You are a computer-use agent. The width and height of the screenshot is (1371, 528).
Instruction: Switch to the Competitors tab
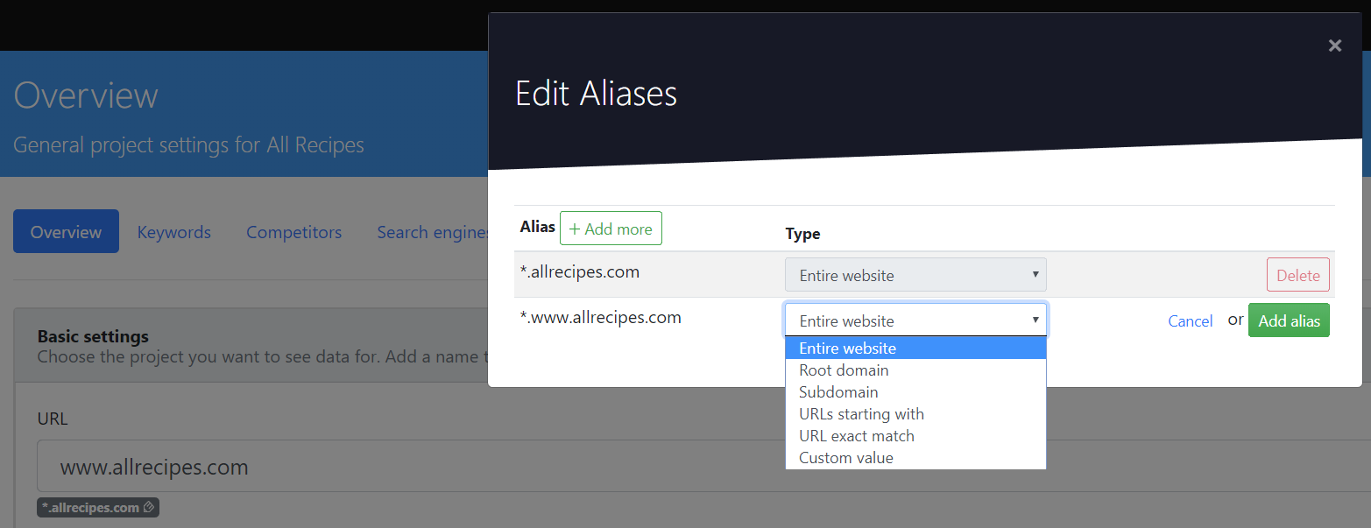pos(293,232)
